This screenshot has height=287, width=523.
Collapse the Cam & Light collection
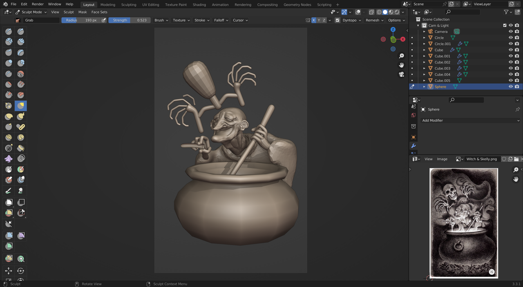[418, 25]
